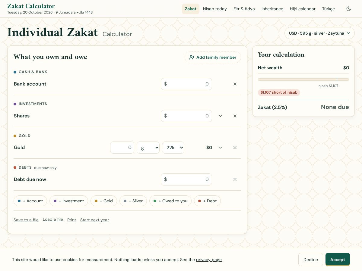The height and width of the screenshot is (271, 362).
Task: Accept measurement cookies
Action: pyautogui.click(x=338, y=260)
